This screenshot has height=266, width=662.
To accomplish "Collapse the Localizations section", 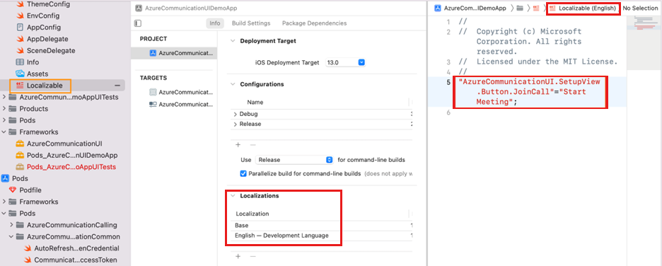I will 232,196.
